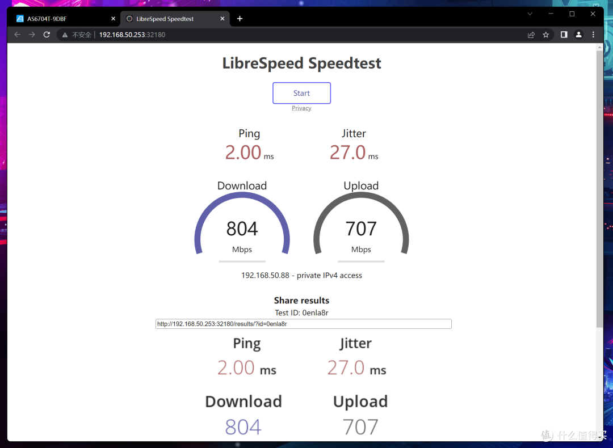Open the chevron dropdown in the title bar
Viewport: 613px width, 448px height.
[x=529, y=14]
